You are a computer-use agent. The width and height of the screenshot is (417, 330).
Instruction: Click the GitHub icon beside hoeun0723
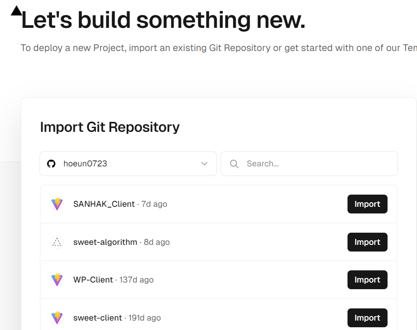51,164
